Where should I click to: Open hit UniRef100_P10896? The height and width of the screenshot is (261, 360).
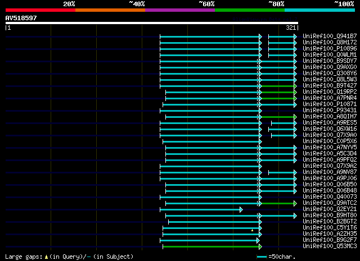[330, 48]
